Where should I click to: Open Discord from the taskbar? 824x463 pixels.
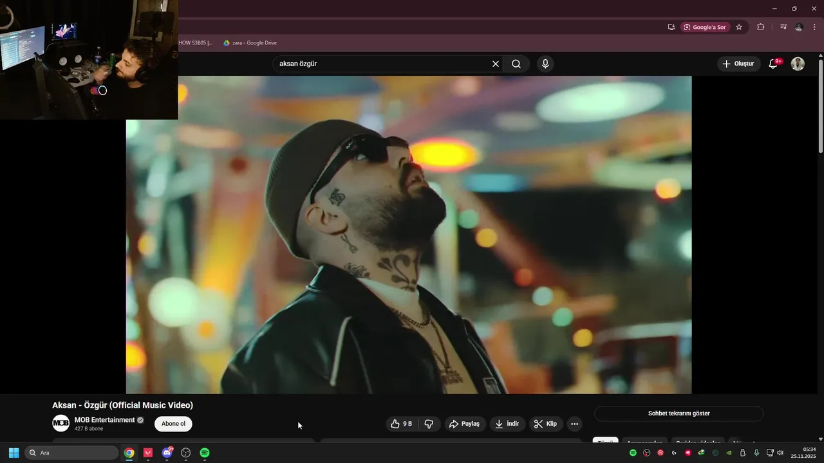point(167,453)
